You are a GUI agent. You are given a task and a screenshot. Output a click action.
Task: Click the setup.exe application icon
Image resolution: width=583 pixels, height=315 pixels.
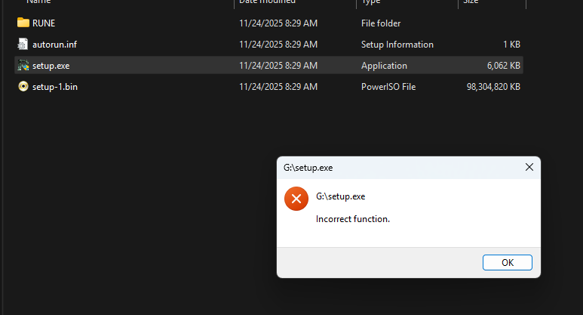pyautogui.click(x=23, y=66)
